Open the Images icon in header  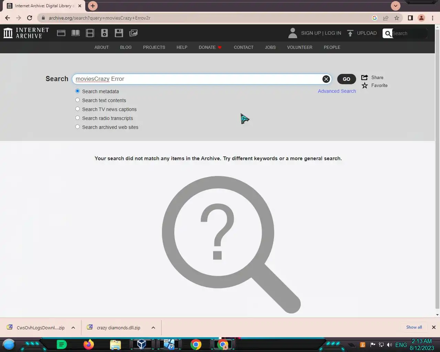(x=133, y=33)
